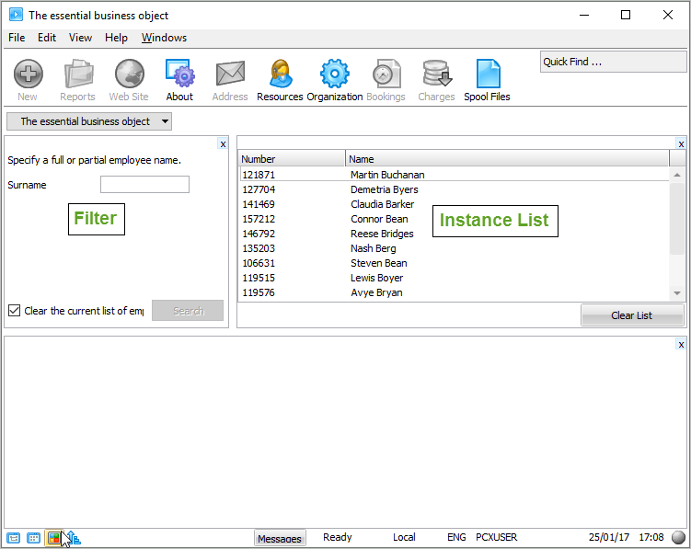The width and height of the screenshot is (691, 549).
Task: Open the Edit menu
Action: tap(47, 38)
